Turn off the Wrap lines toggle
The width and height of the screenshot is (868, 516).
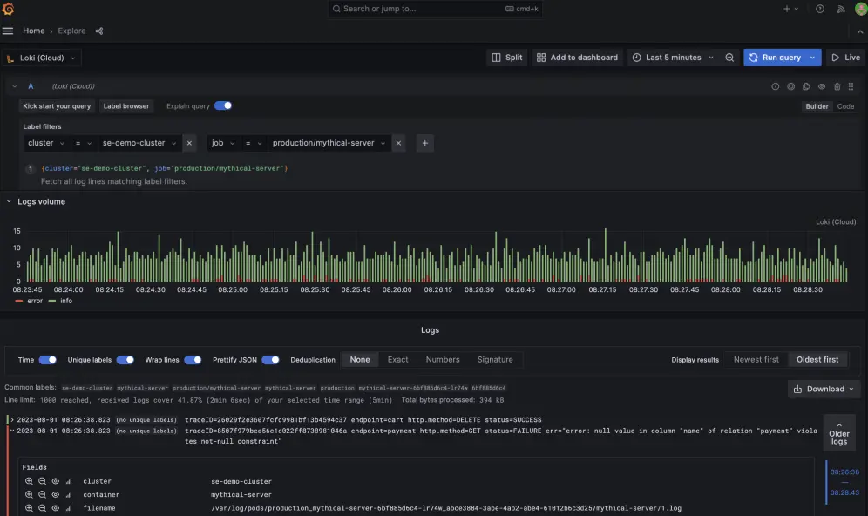click(x=193, y=359)
